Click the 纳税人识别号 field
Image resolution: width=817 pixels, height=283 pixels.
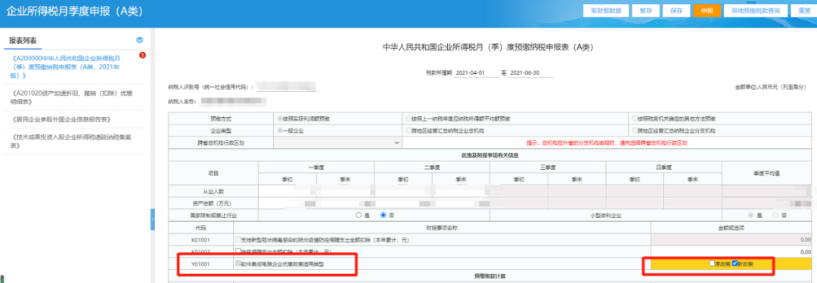(286, 86)
